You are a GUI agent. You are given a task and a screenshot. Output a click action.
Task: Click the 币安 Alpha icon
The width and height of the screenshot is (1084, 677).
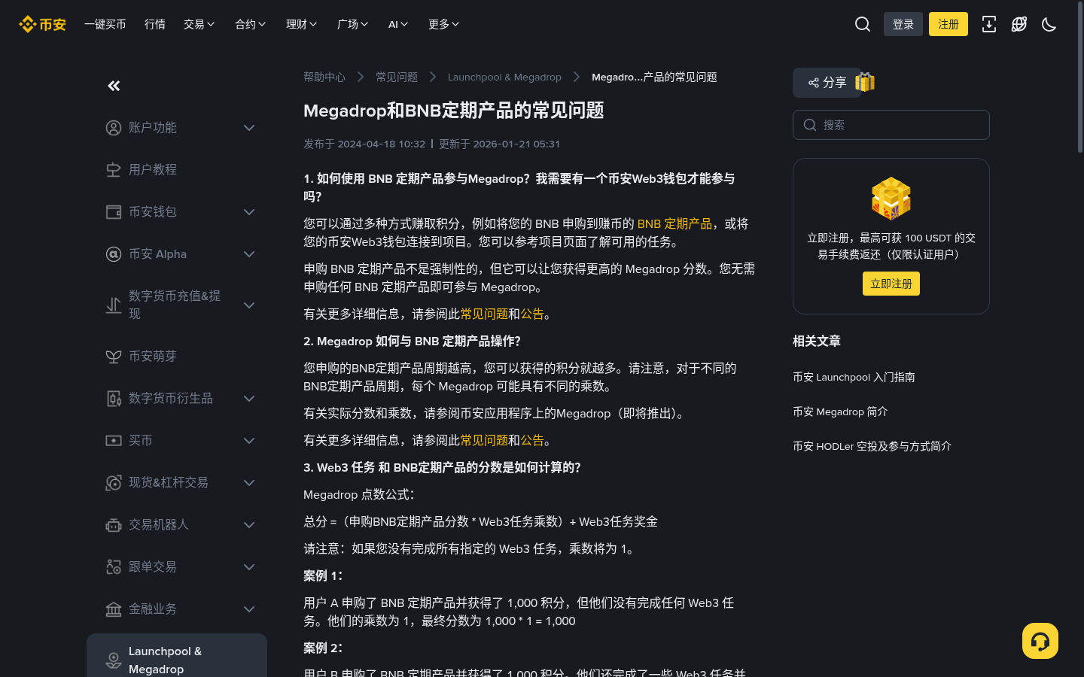tap(114, 254)
